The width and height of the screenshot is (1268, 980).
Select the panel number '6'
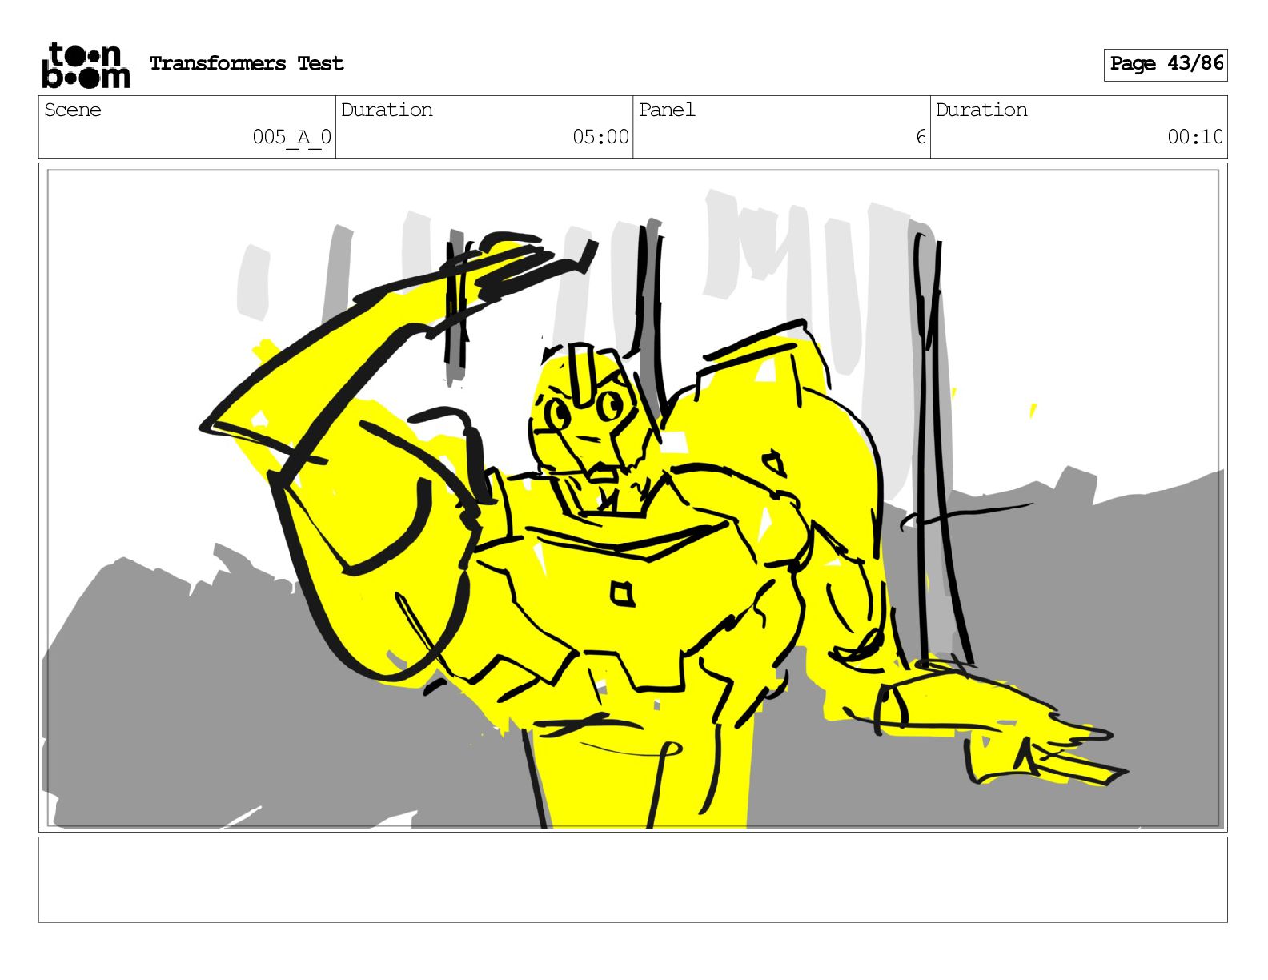tap(921, 137)
